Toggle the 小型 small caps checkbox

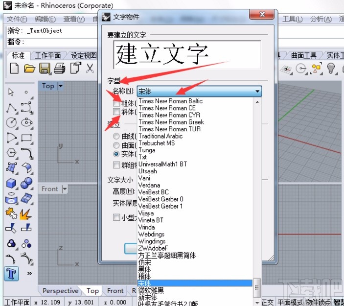click(x=116, y=217)
